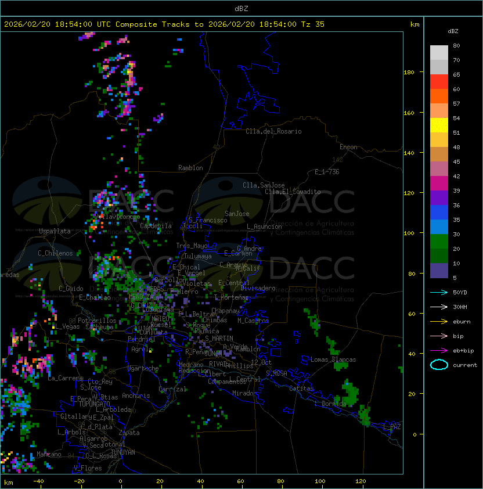Select the Carrizal map label
The image size is (483, 489).
(x=172, y=389)
